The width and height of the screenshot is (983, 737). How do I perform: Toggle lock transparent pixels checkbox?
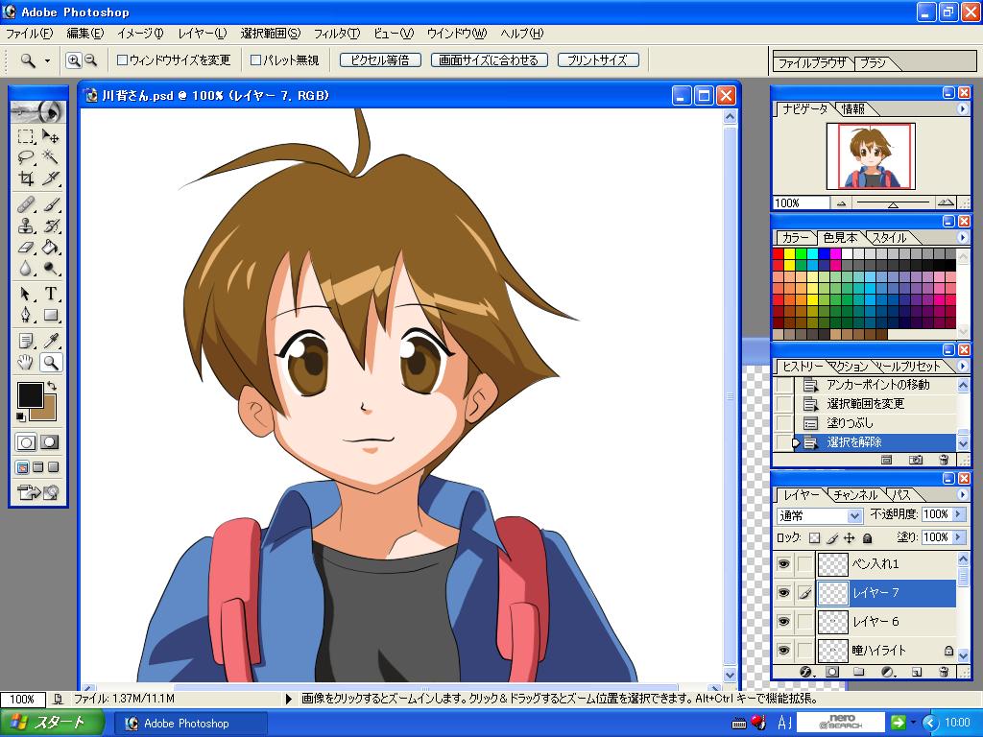[x=814, y=537]
